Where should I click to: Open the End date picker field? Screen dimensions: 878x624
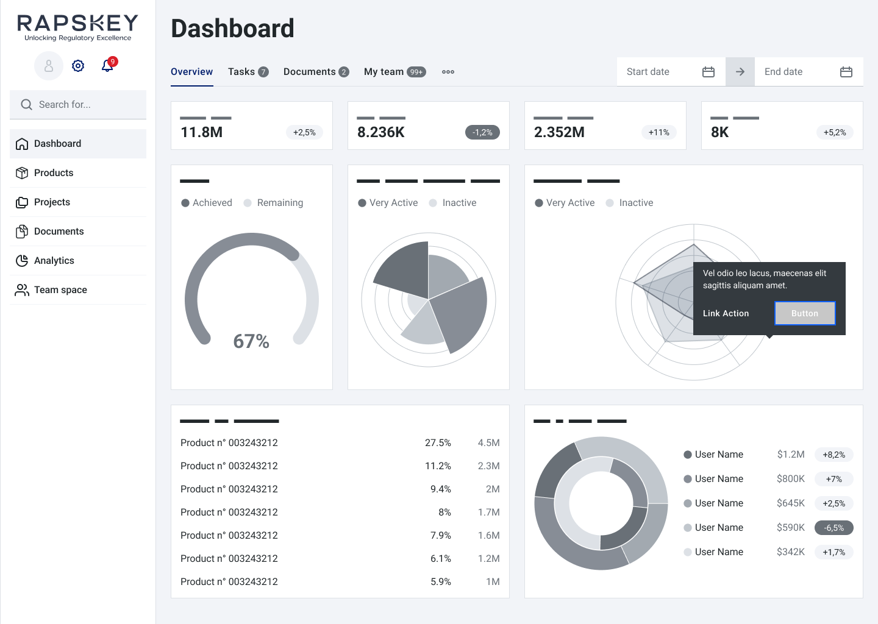(x=793, y=72)
